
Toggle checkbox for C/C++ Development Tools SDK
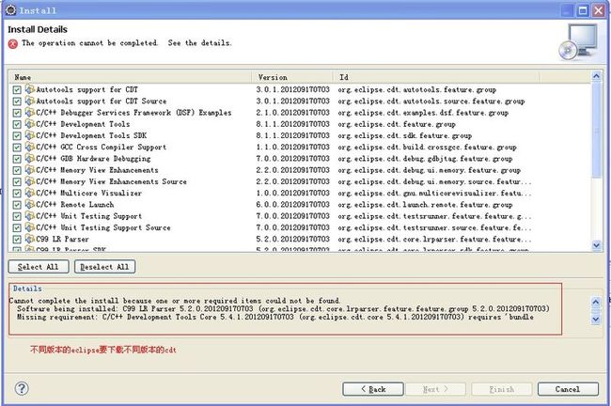(17, 136)
